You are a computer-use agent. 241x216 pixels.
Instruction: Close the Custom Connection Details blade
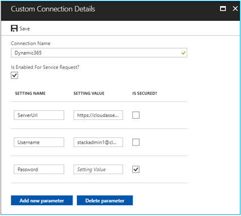pos(235,8)
